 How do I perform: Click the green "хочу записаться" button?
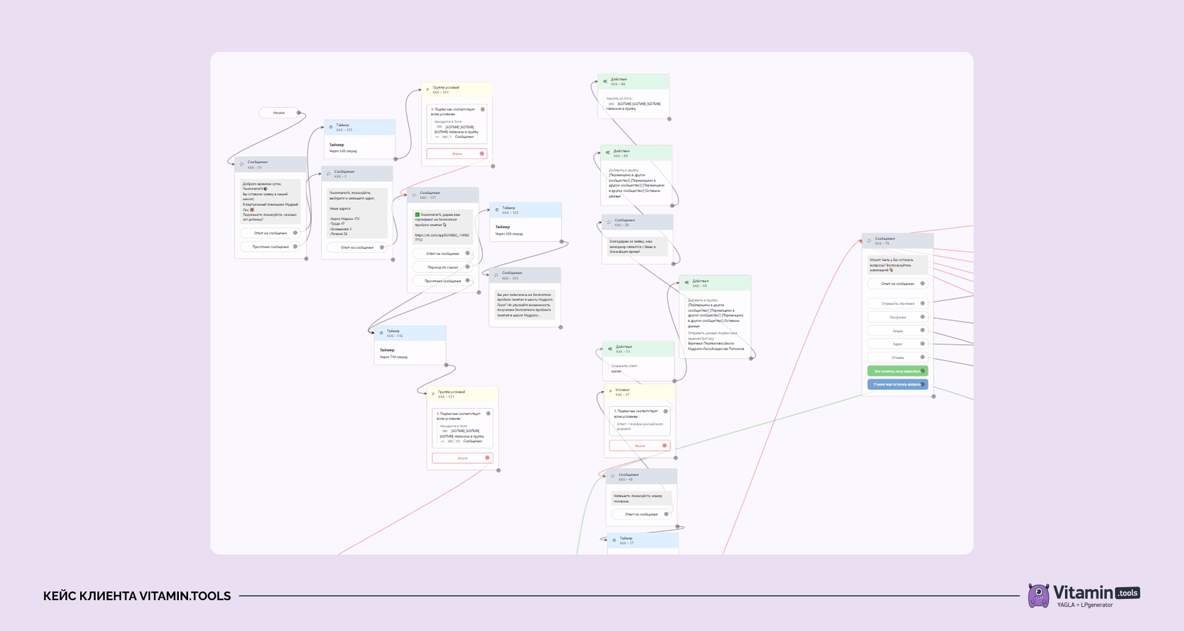(897, 371)
